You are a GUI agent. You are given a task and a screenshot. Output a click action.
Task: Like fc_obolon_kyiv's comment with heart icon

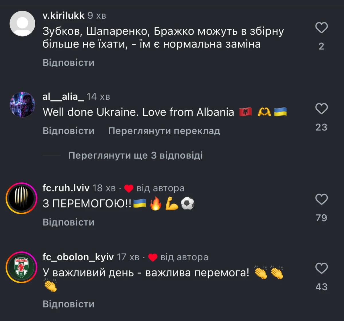321,268
